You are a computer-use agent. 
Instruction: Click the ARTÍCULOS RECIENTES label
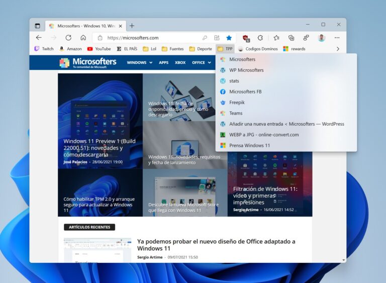89,227
